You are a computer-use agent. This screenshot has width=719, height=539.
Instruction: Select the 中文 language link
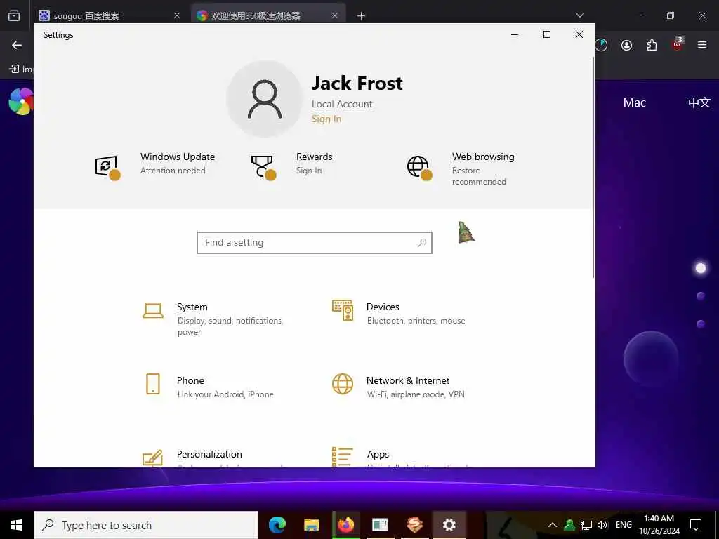coord(699,102)
